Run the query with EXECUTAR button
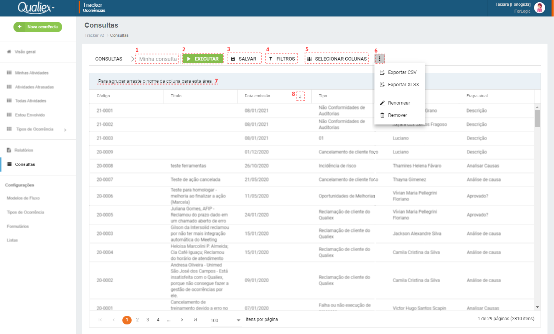Viewport: 554px width, 334px height. point(203,59)
